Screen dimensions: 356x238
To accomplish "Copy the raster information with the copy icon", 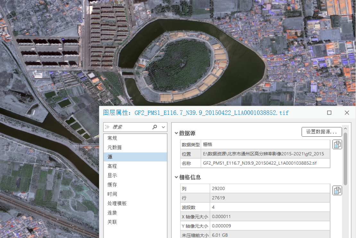I will pos(337,190).
